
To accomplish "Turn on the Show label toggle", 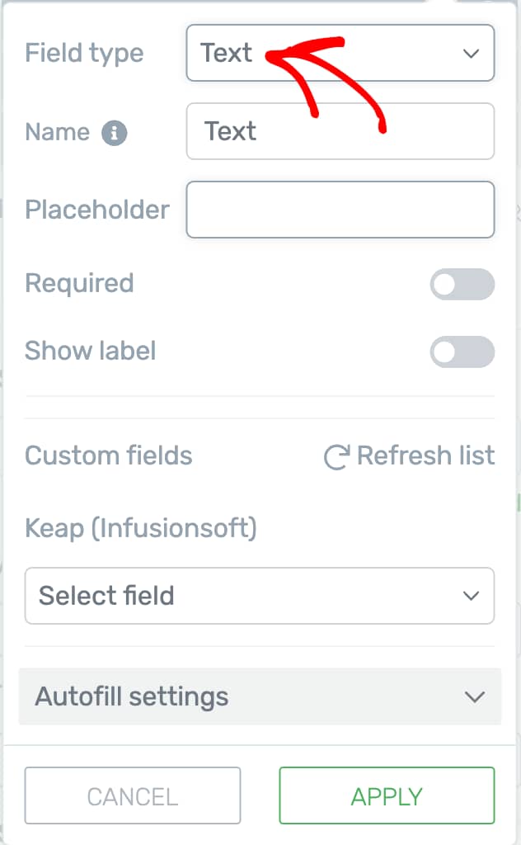I will click(462, 352).
